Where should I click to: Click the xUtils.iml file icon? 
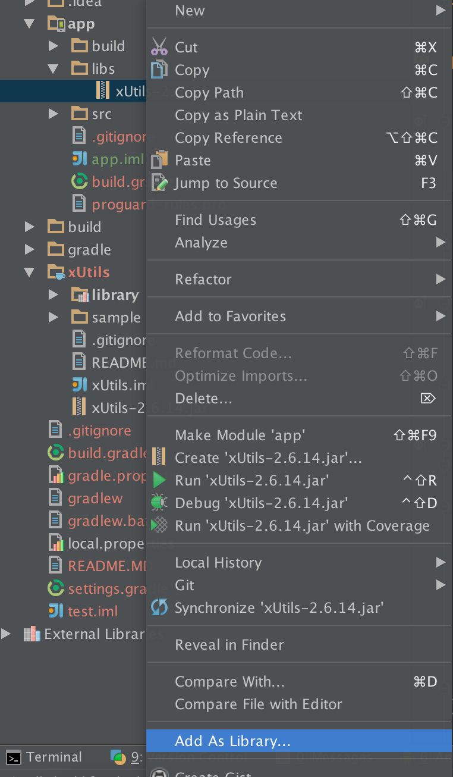point(79,385)
